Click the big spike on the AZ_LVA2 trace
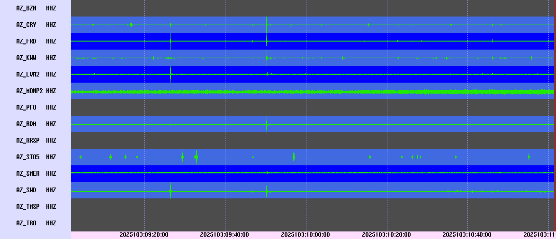This screenshot has height=239, width=556. [x=170, y=74]
